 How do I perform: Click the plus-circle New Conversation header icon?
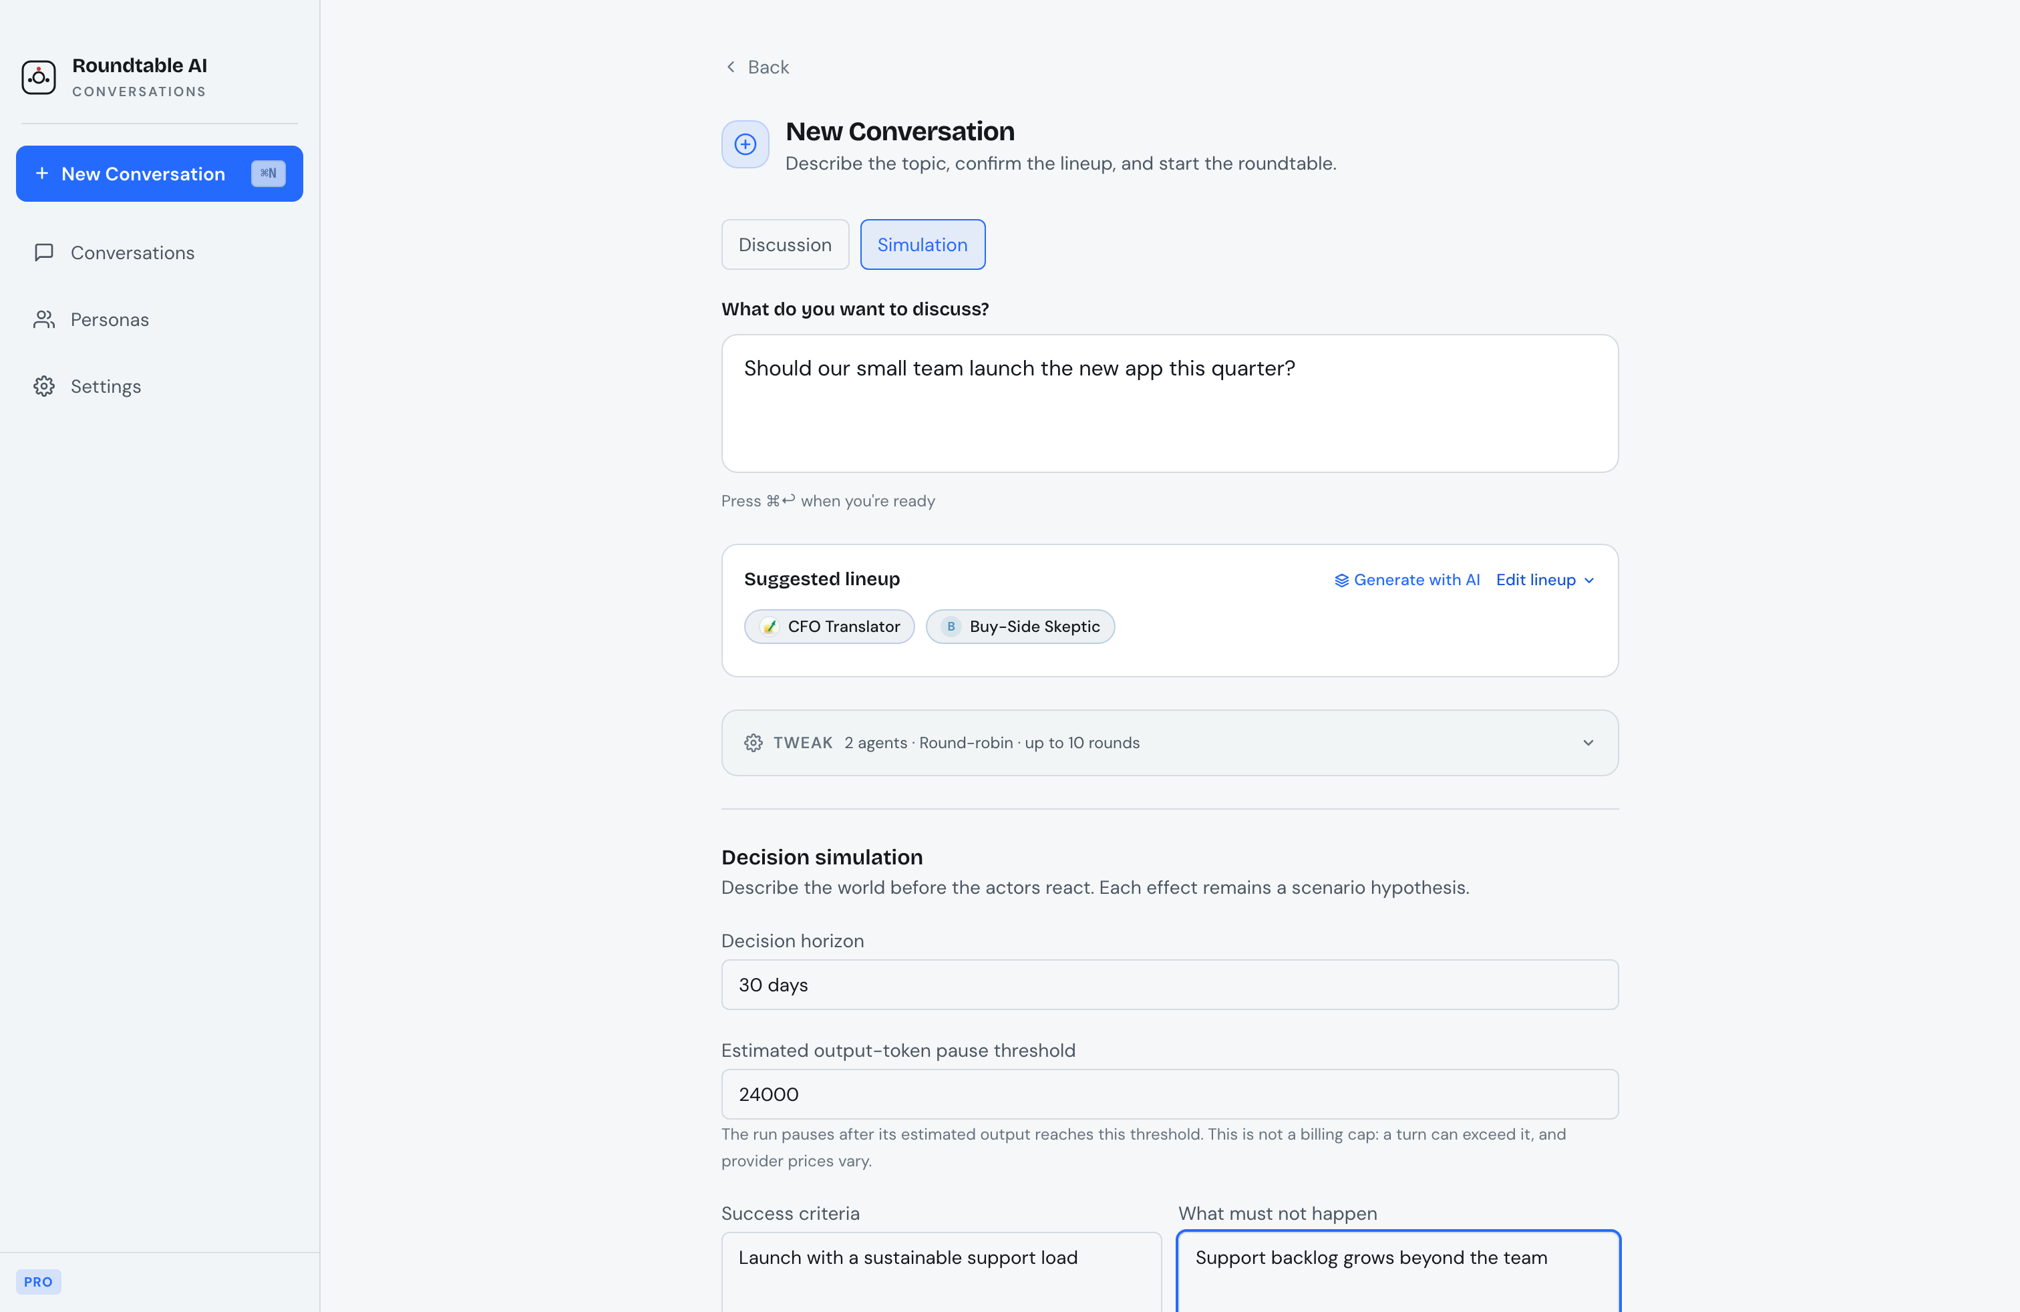tap(745, 144)
